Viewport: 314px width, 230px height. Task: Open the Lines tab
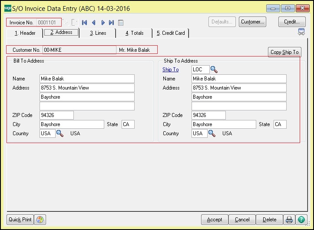pyautogui.click(x=98, y=33)
